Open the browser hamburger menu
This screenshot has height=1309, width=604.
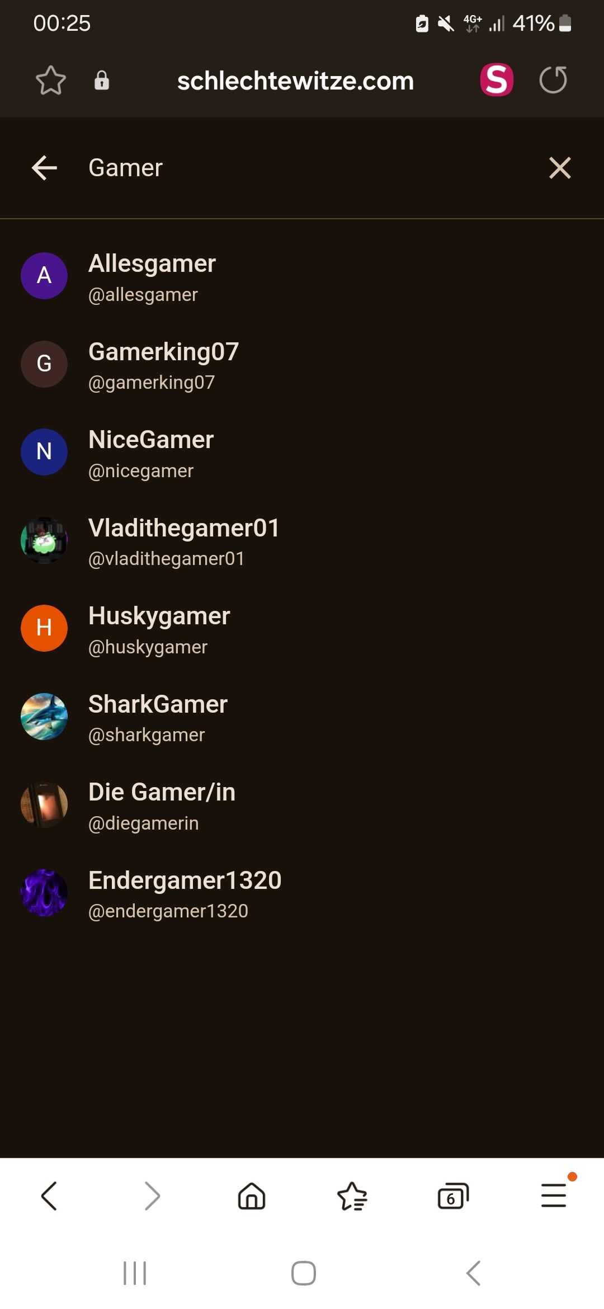click(x=554, y=1195)
